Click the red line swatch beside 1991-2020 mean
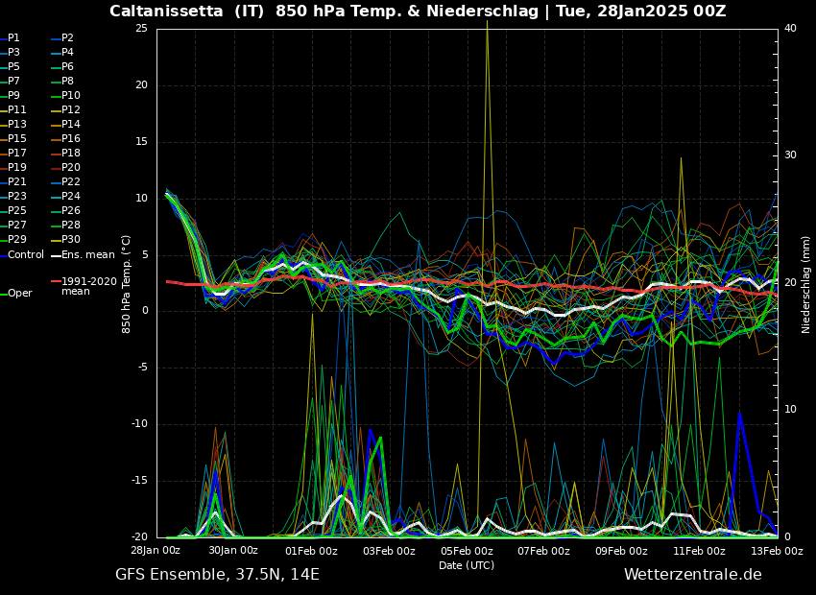This screenshot has height=595, width=816. click(x=56, y=282)
